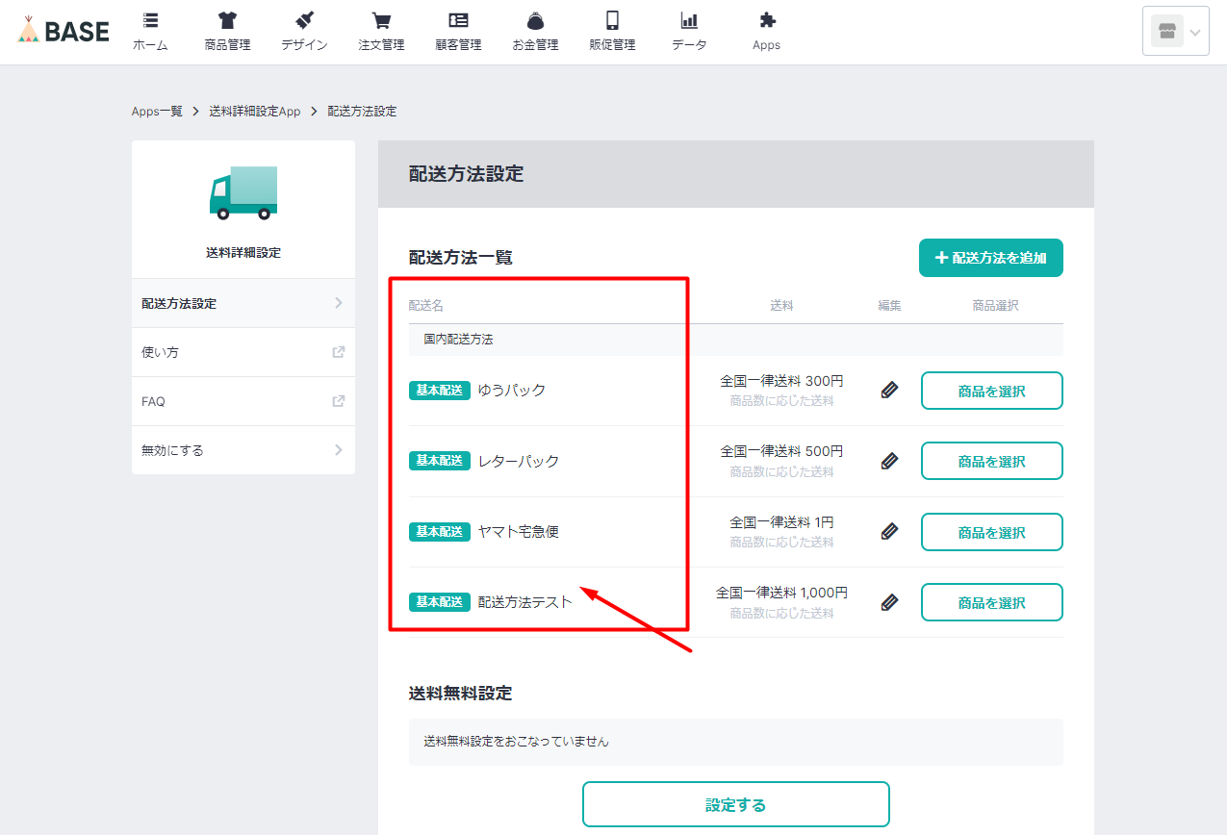Edit レターパック with pencil icon
This screenshot has height=835, width=1227.
click(x=889, y=461)
